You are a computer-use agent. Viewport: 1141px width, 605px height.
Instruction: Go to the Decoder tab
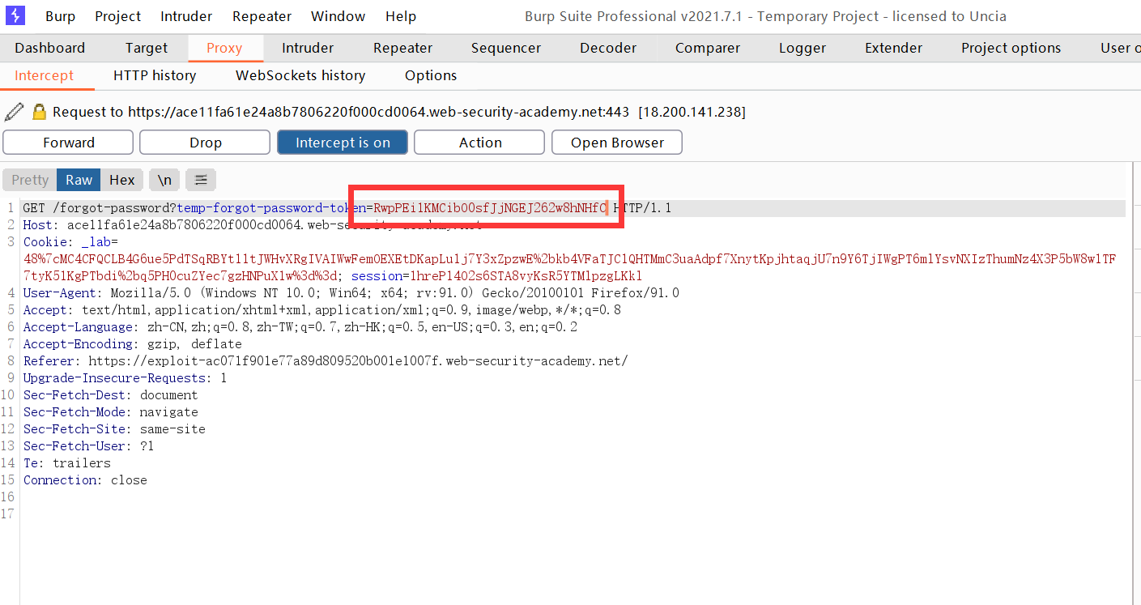click(608, 48)
